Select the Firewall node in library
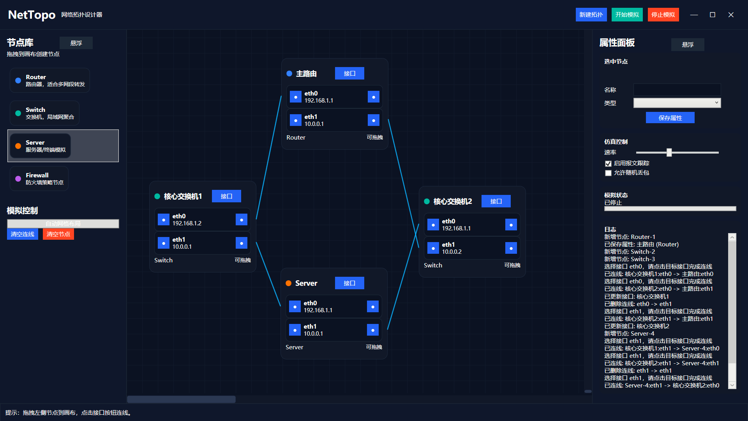This screenshot has width=748, height=421. coord(39,179)
